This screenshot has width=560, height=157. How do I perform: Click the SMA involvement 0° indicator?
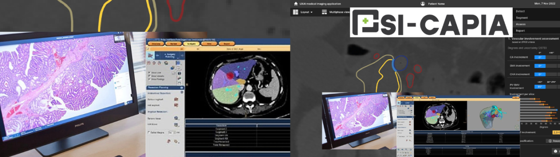540,66
